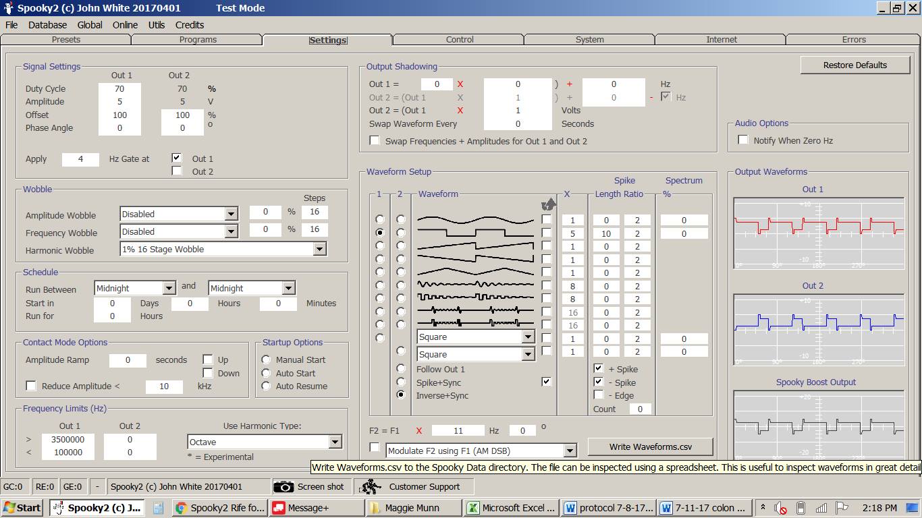922x518 pixels.
Task: Open Message+ from the taskbar
Action: click(317, 508)
